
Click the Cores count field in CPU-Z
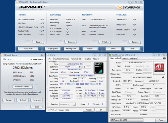coord(88,104)
